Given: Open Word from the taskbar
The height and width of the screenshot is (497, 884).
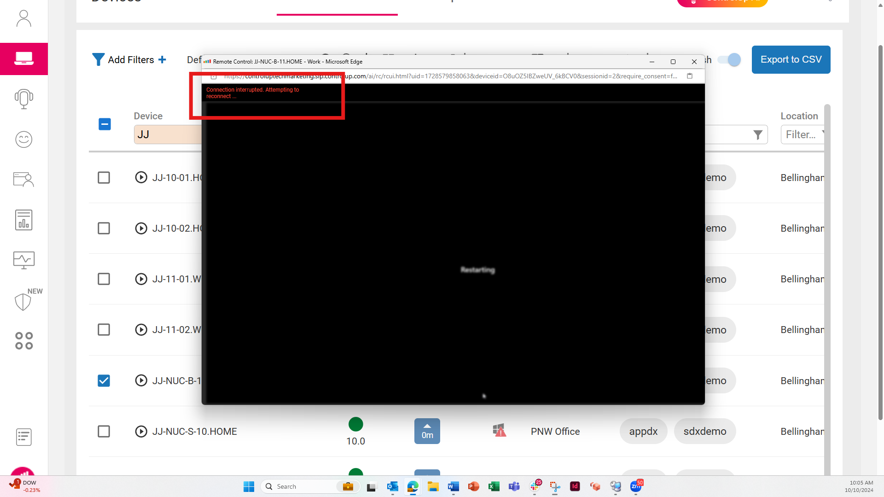Looking at the screenshot, I should [x=453, y=486].
